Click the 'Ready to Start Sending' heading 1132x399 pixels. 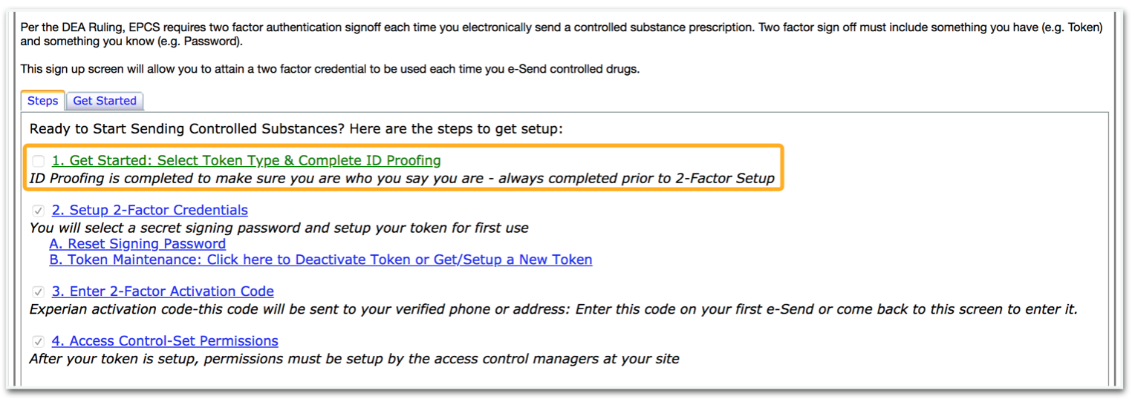click(x=296, y=129)
